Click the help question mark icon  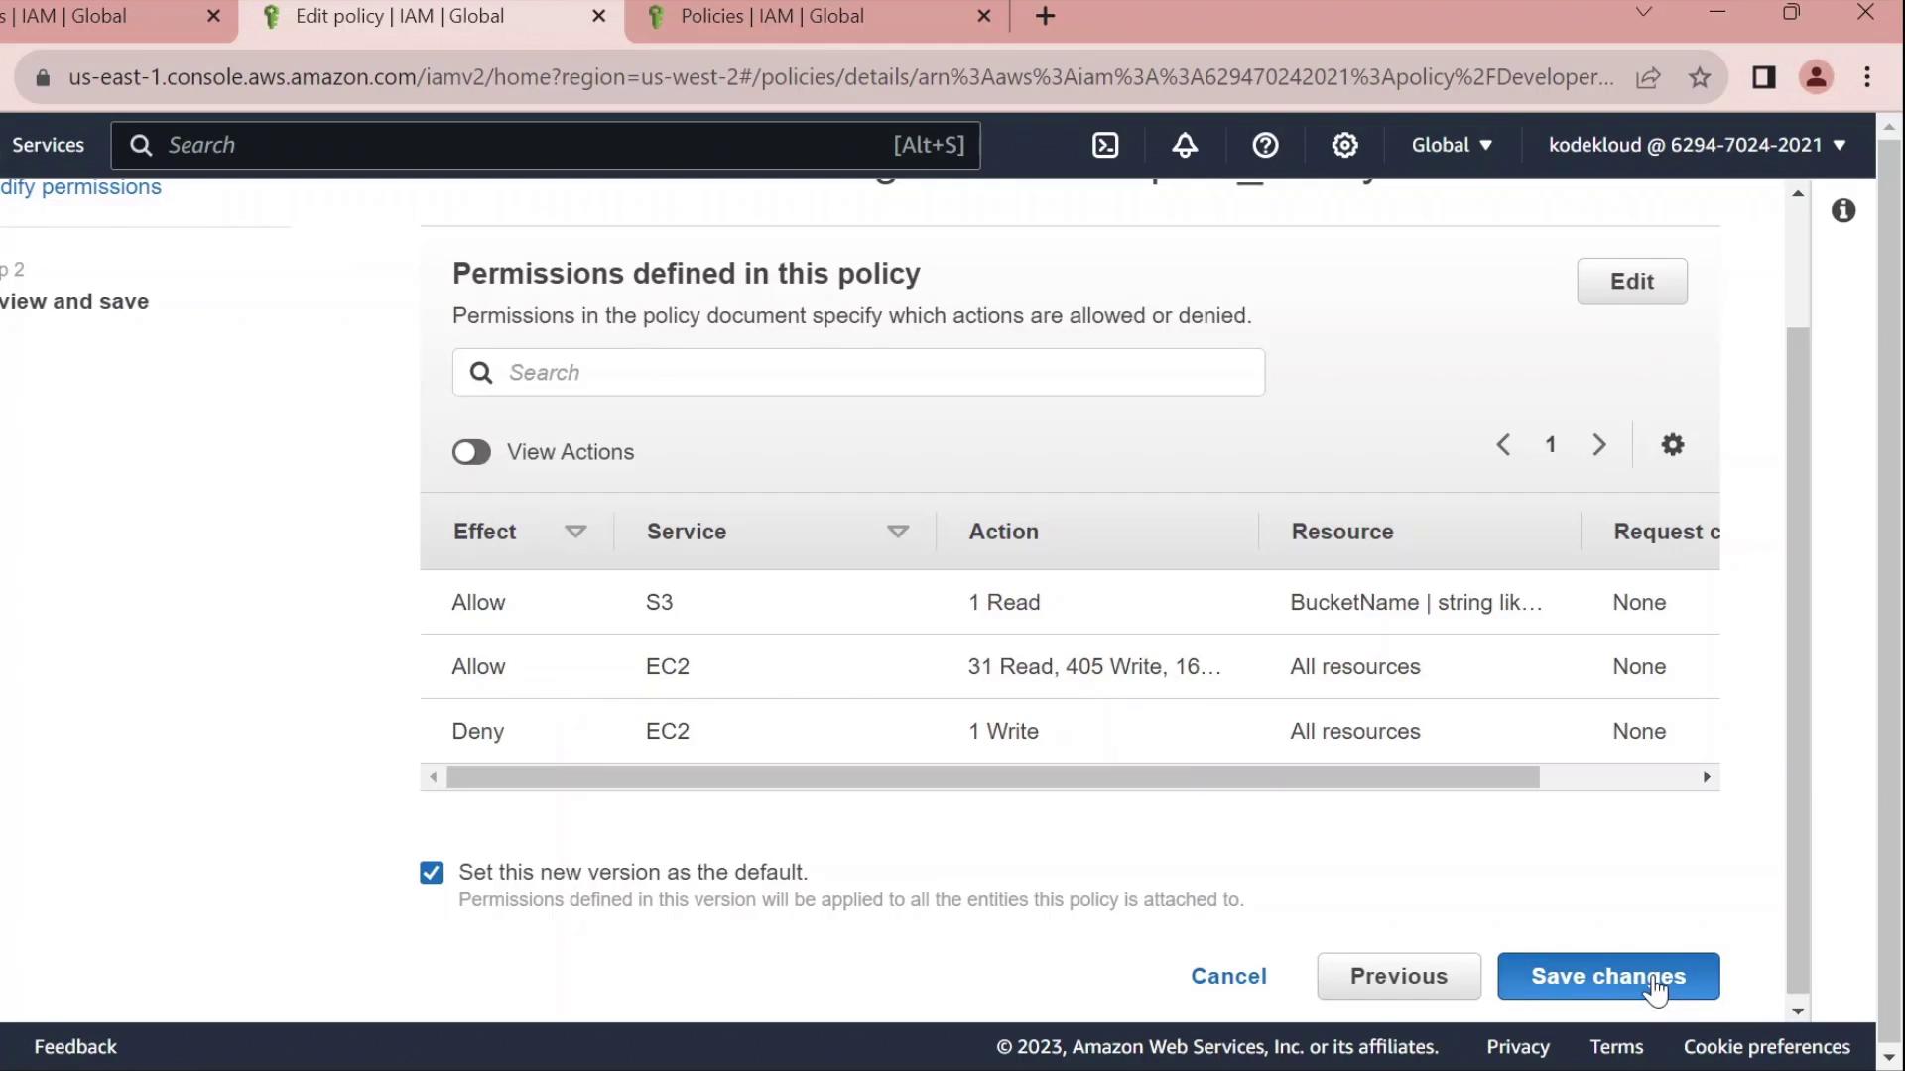coord(1265,145)
